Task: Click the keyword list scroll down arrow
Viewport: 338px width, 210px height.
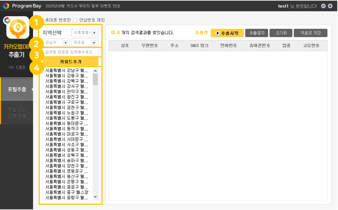Action: [95, 197]
